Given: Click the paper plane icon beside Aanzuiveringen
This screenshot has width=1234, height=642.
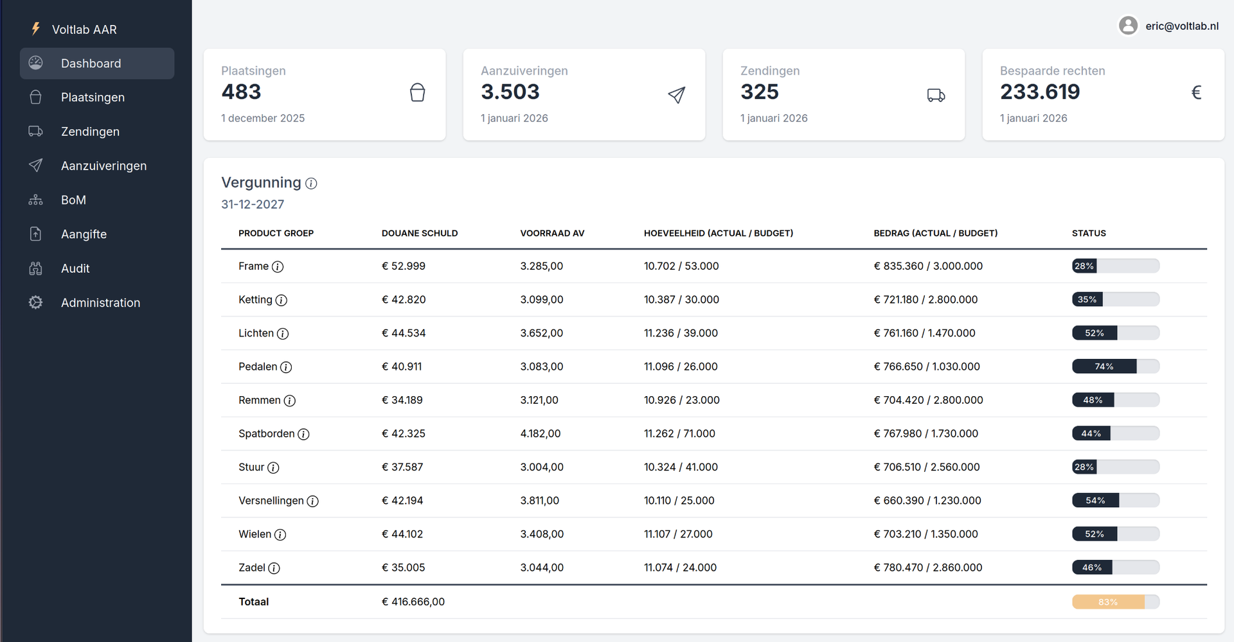Looking at the screenshot, I should 35,165.
